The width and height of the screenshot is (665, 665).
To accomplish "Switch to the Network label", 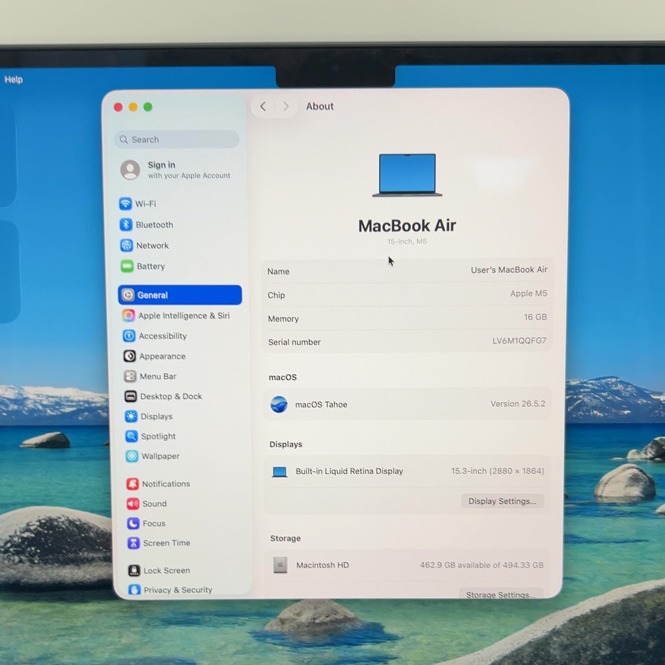I will click(153, 246).
